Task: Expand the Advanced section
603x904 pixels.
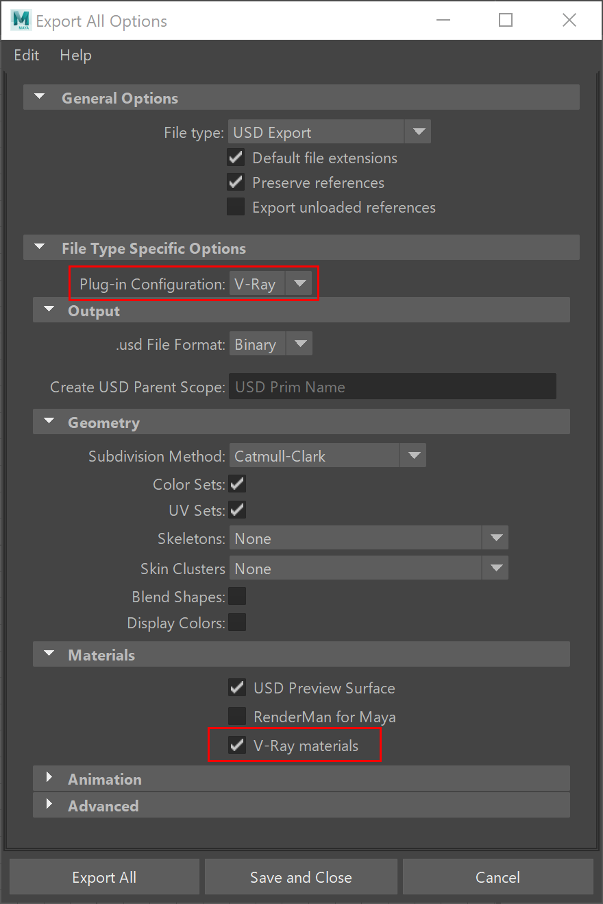Action: click(x=49, y=805)
